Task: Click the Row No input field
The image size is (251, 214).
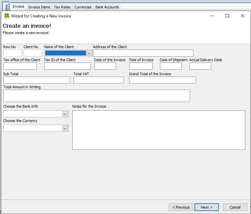Action: 12,53
